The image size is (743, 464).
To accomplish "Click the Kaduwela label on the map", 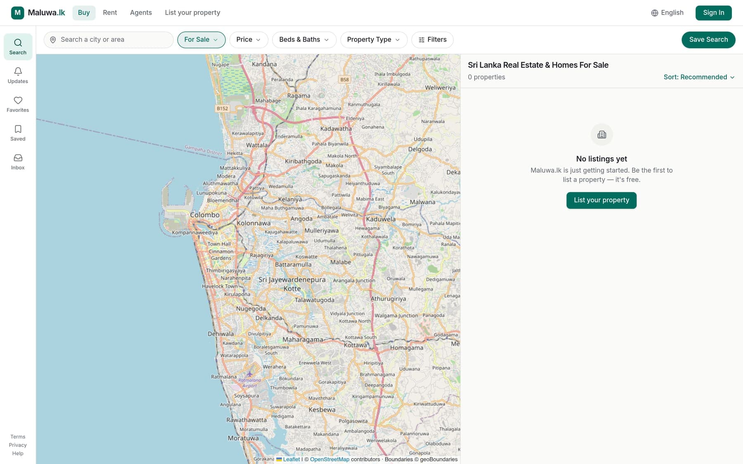I will [381, 219].
